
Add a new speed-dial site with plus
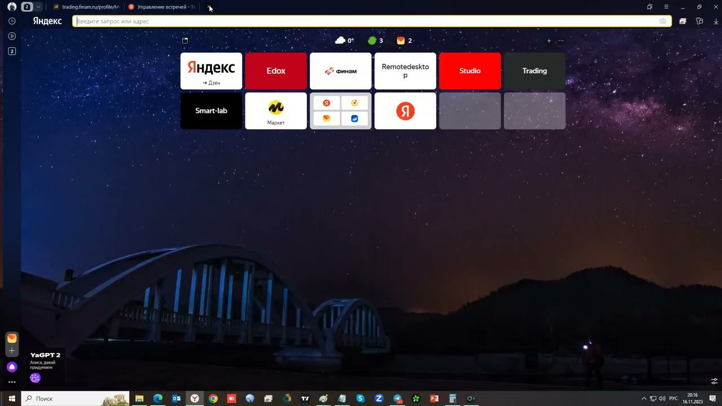549,41
